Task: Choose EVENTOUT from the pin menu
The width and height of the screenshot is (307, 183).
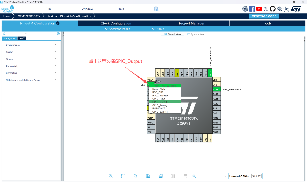Action: (x=165, y=109)
